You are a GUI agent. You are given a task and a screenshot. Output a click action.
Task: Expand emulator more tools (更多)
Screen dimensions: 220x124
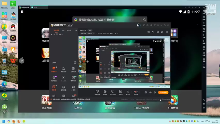click(204, 66)
